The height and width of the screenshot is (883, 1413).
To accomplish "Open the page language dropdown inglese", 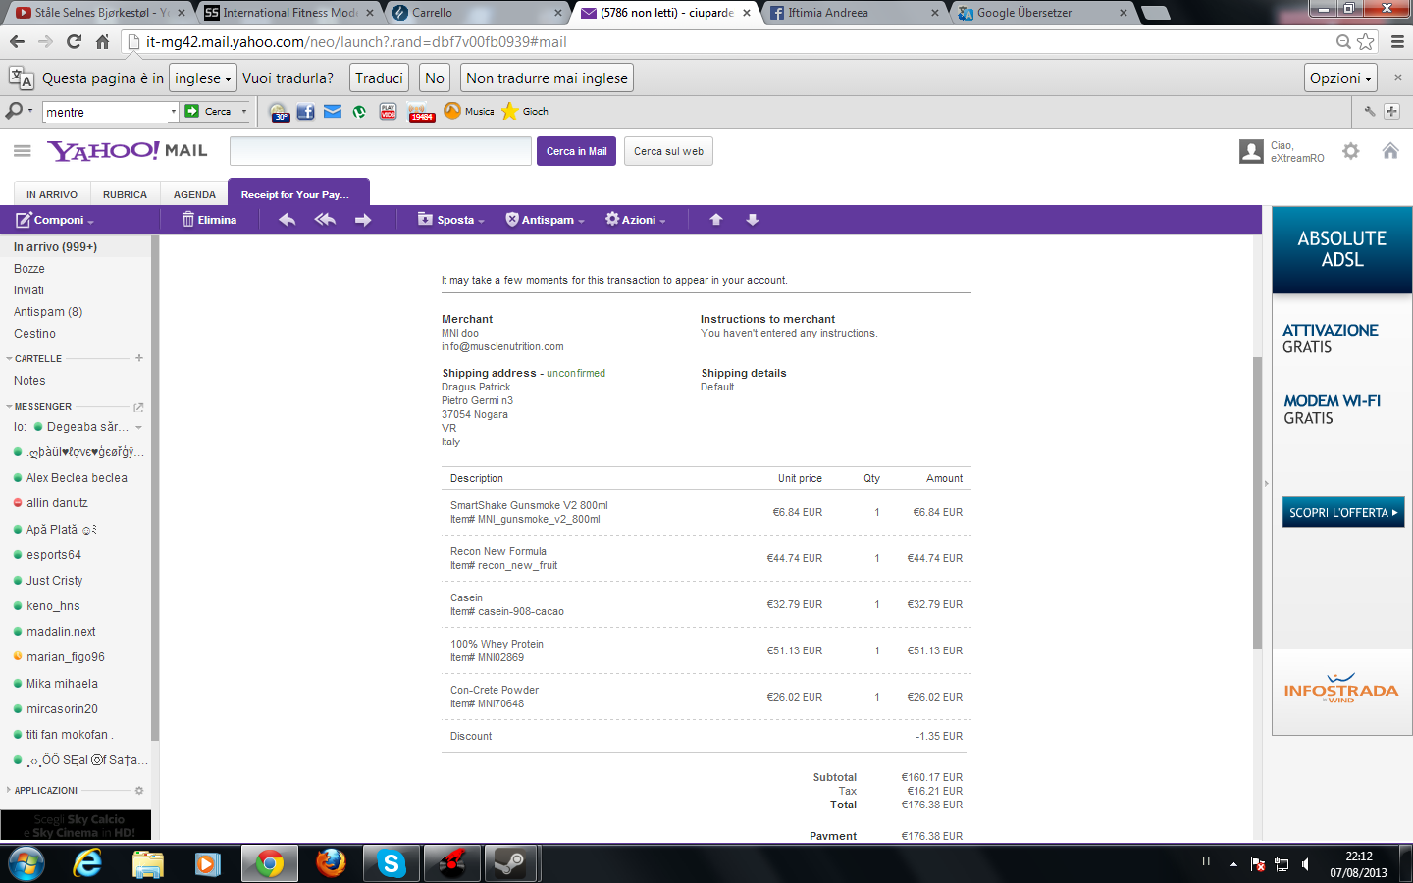I will (x=203, y=78).
